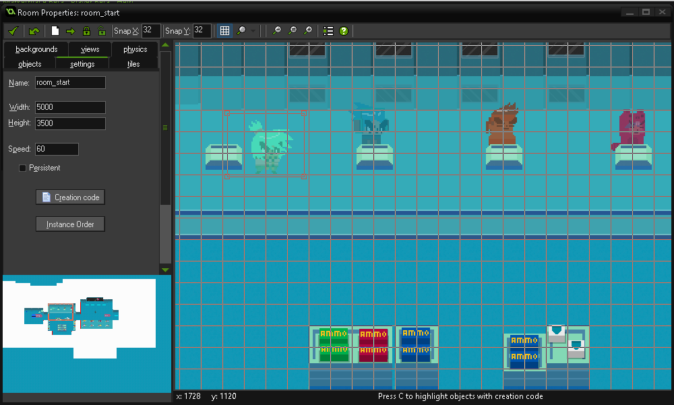This screenshot has width=674, height=405.
Task: Click the zoom out magnifier icon
Action: 277,30
